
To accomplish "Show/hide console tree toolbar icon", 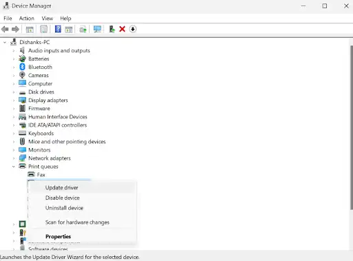I will point(30,29).
